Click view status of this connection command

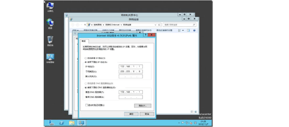click(144, 30)
